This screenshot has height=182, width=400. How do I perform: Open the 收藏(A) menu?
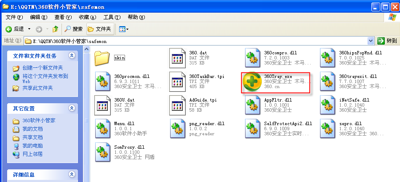(x=88, y=17)
